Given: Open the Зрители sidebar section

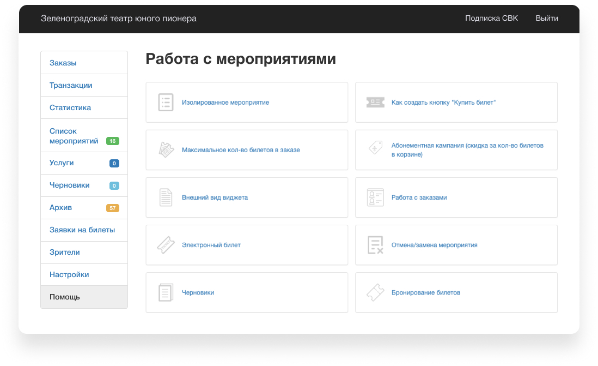Looking at the screenshot, I should pos(84,253).
